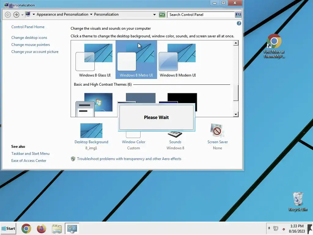This screenshot has height=235, width=313.
Task: Click the 8_img1 desktop background label
Action: coord(91,148)
